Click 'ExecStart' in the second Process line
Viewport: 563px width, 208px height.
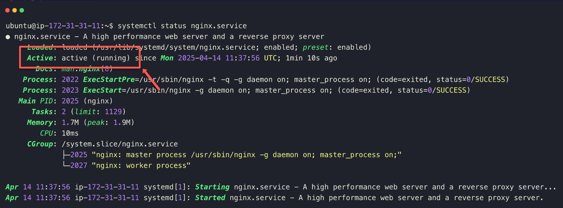tap(102, 90)
